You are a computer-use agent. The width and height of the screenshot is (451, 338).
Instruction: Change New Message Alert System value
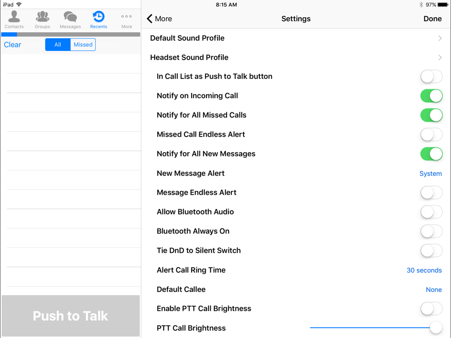point(430,174)
